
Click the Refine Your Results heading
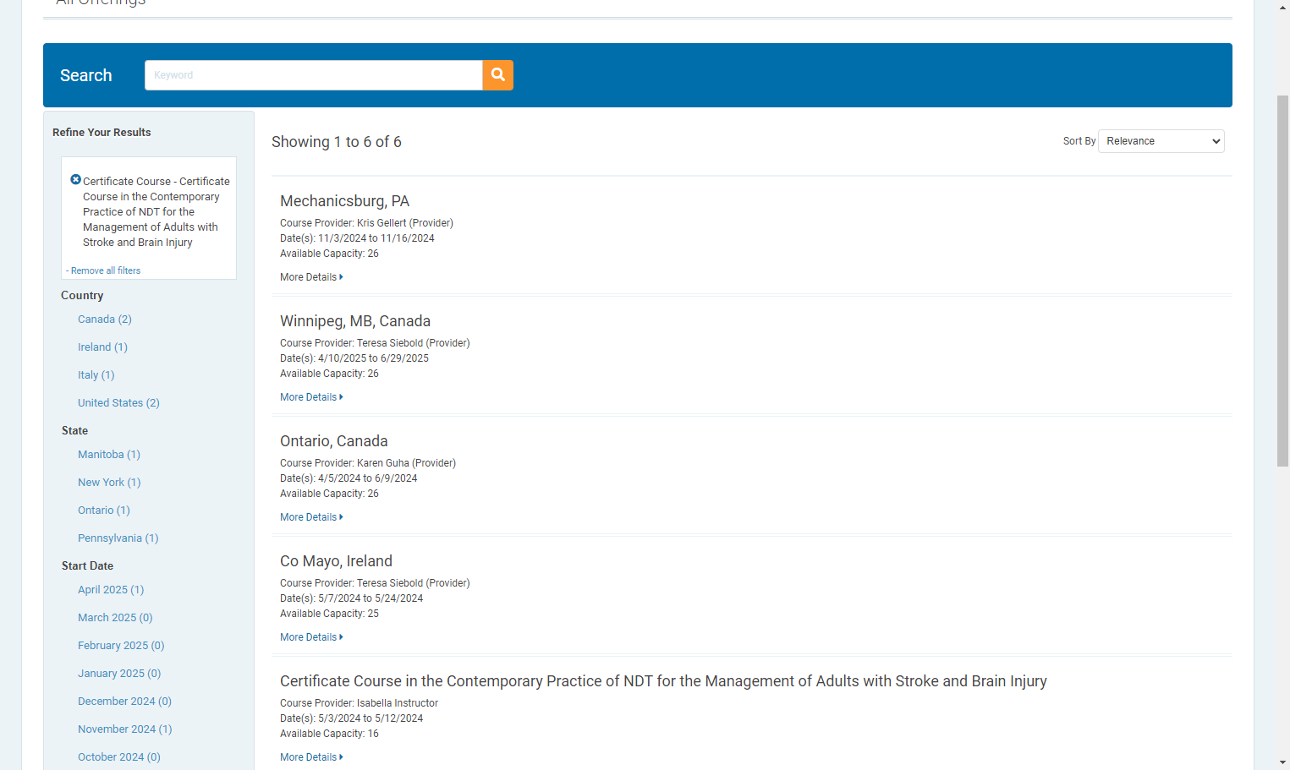pos(102,133)
